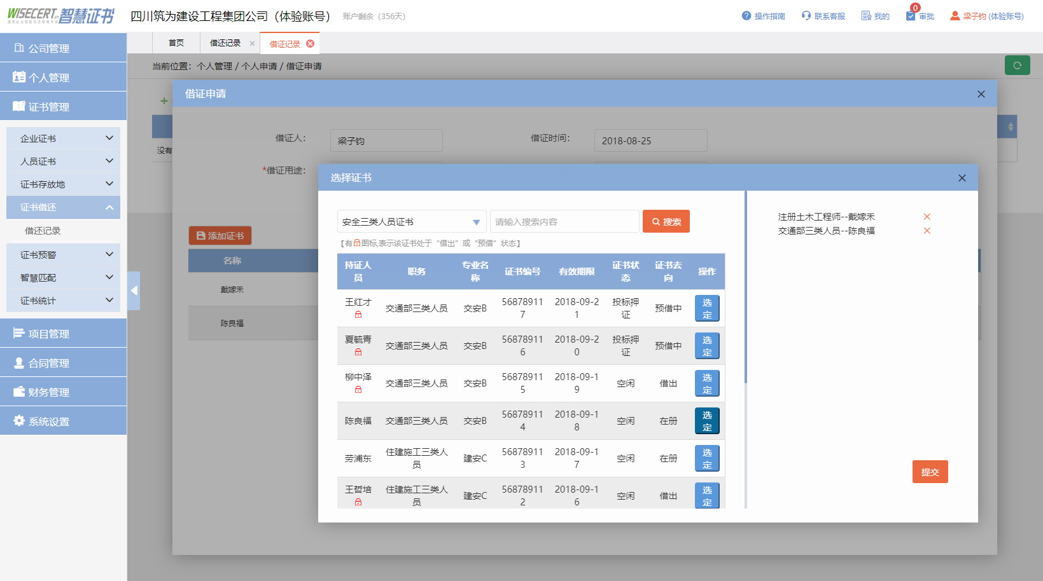1043x581 pixels.
Task: Open 审批 approvals with badge
Action: (x=920, y=15)
